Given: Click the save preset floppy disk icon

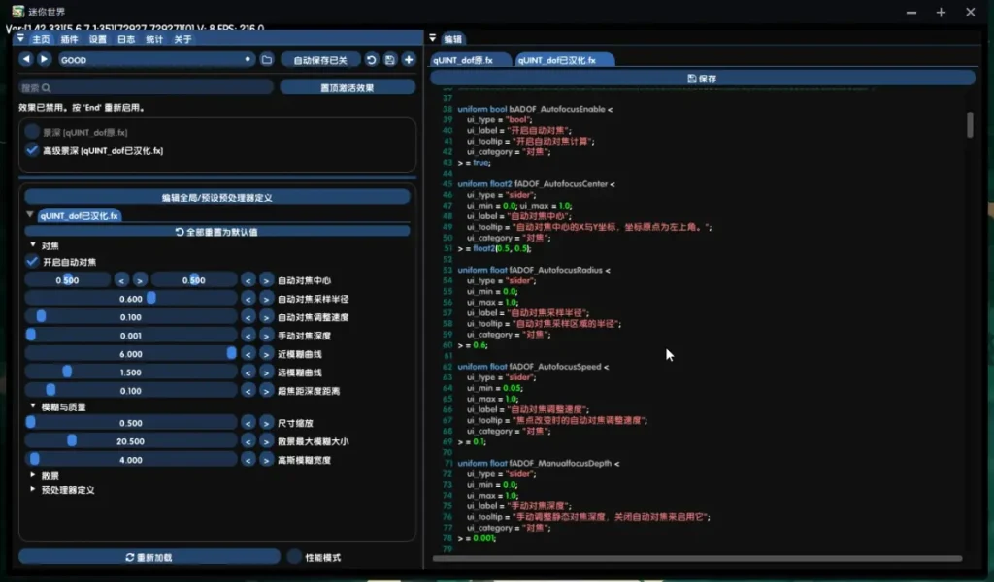Looking at the screenshot, I should 389,60.
